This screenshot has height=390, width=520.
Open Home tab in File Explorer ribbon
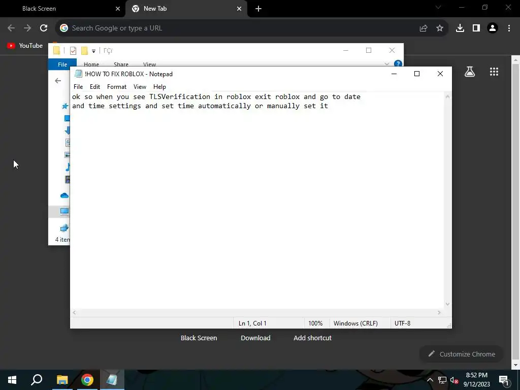click(91, 64)
